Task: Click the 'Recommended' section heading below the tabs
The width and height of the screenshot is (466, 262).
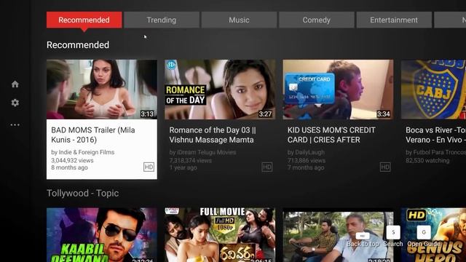Action: [78, 45]
